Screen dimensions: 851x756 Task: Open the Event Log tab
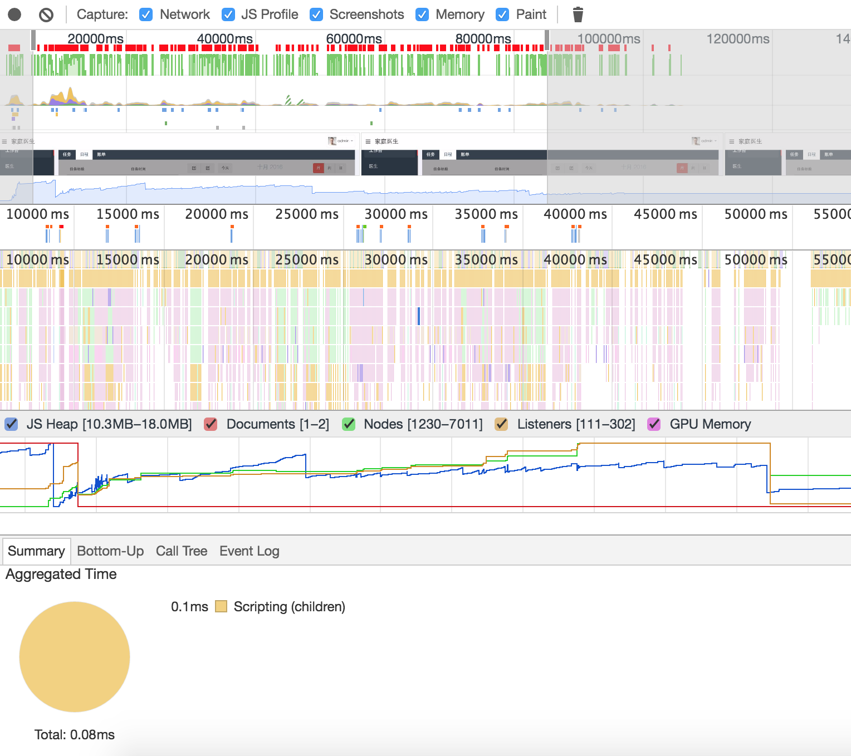coord(250,551)
